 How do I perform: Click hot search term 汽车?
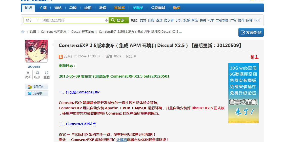(211, 20)
